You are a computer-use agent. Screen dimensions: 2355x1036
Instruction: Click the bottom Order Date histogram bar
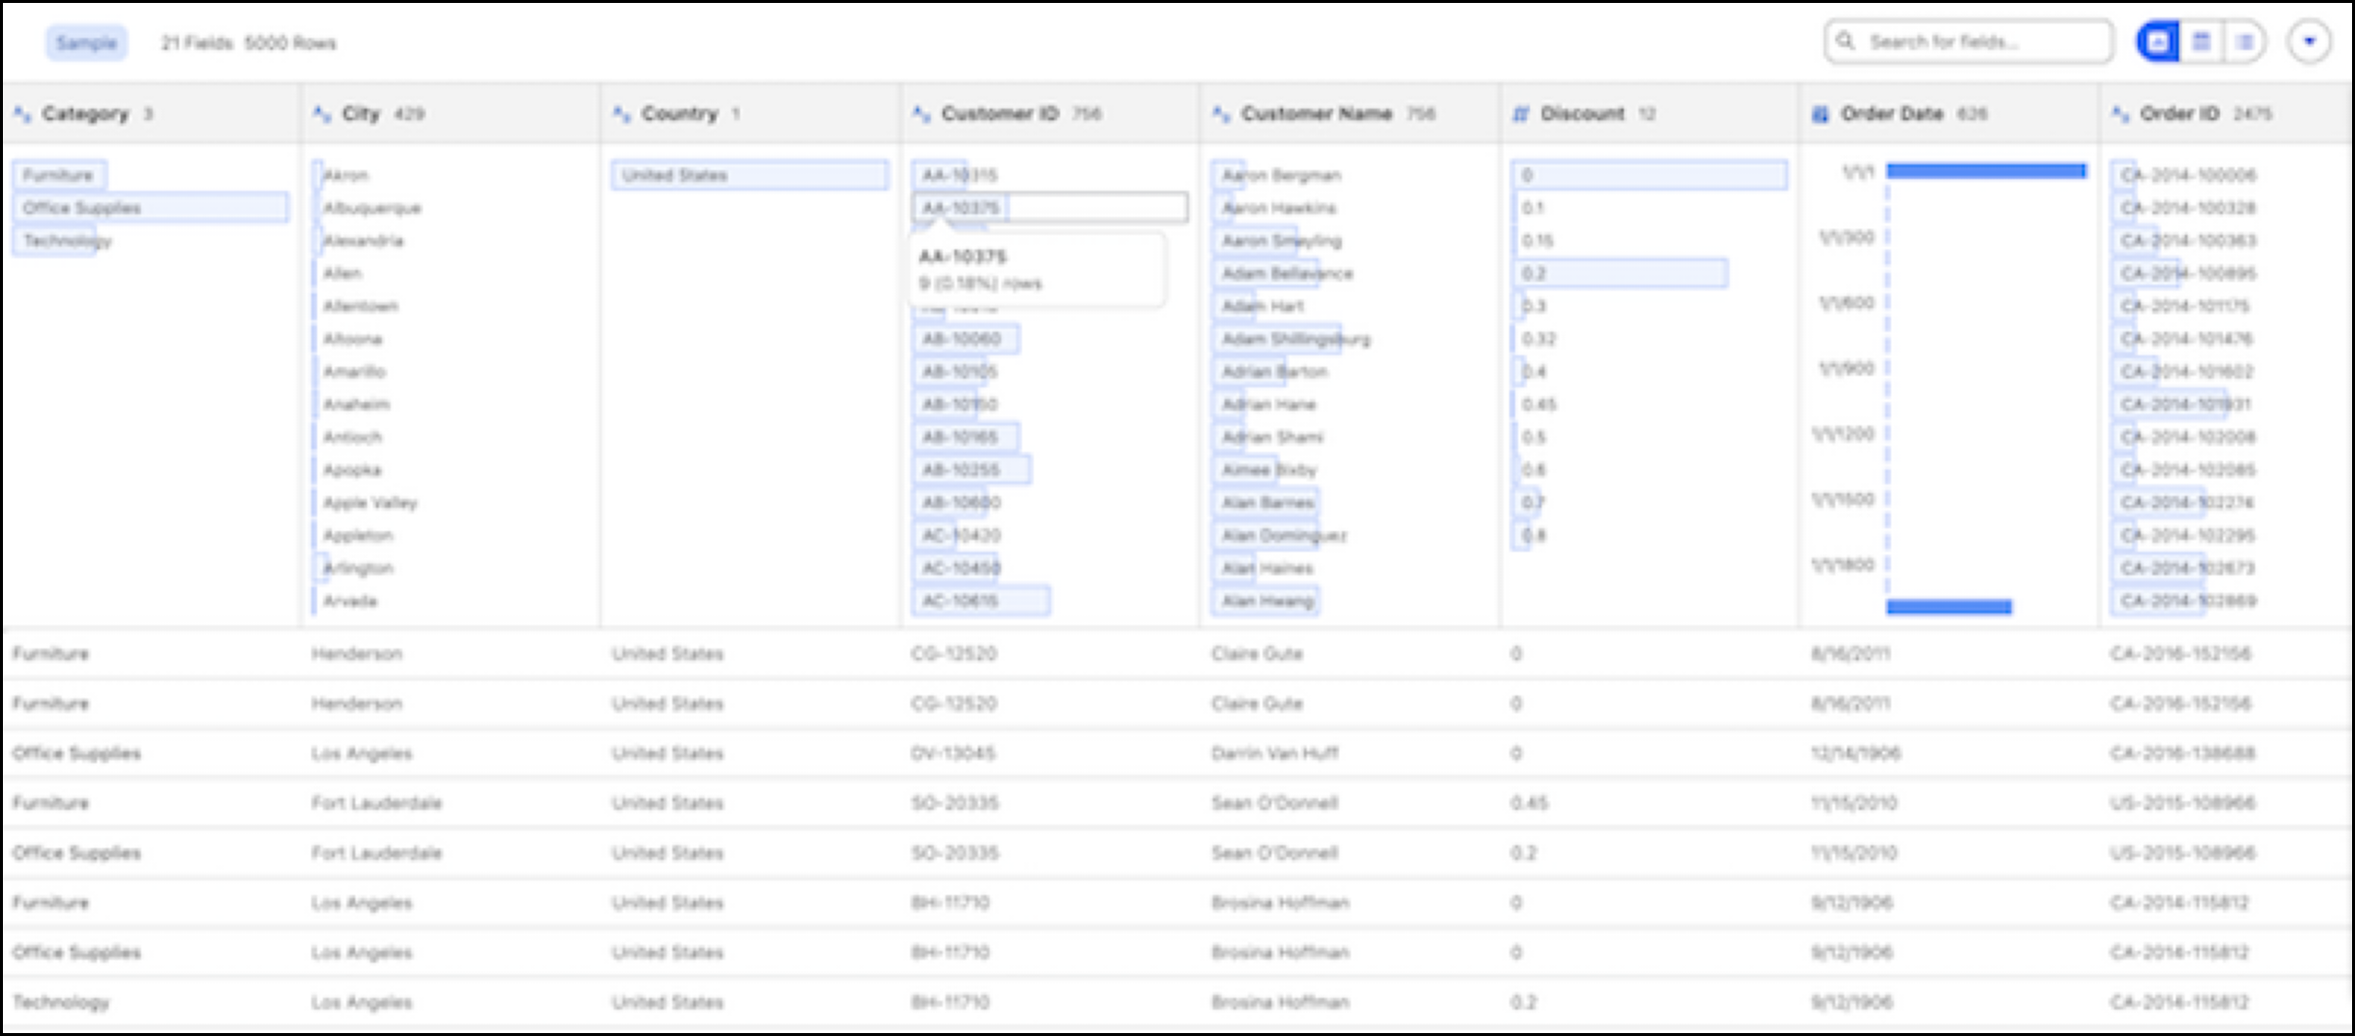1949,608
